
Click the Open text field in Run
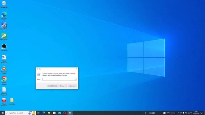tap(60, 79)
